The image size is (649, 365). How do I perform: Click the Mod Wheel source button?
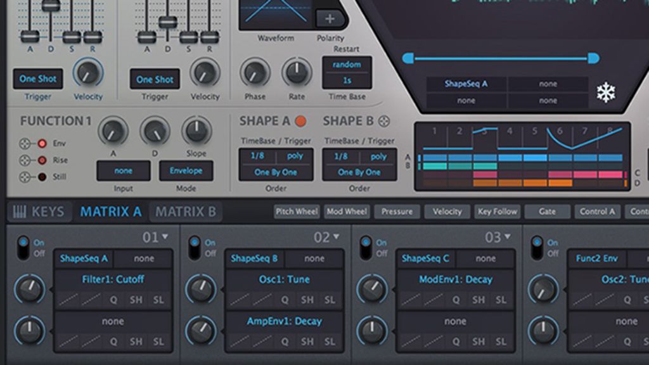[x=347, y=212]
